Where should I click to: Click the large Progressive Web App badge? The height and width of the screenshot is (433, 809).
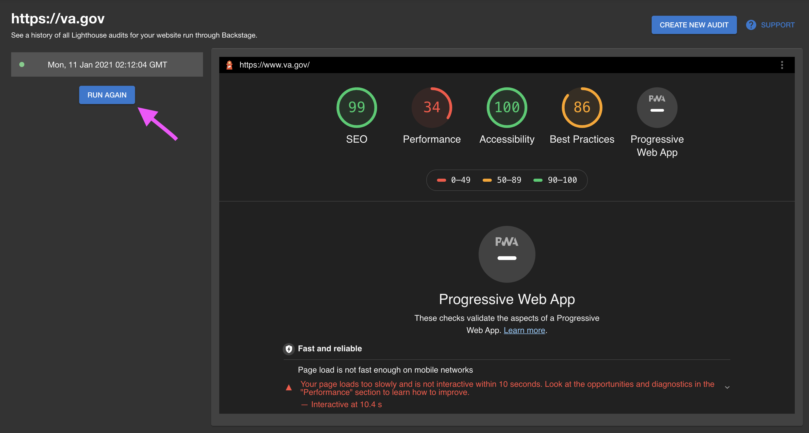pos(507,254)
